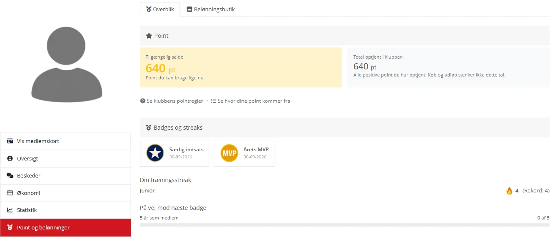Open the Belønningsbutik tab
The image size is (550, 239).
(211, 9)
